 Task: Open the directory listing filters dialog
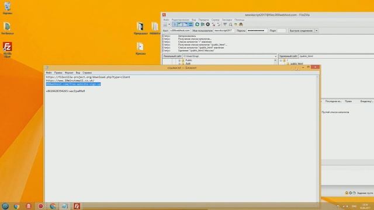point(225,24)
